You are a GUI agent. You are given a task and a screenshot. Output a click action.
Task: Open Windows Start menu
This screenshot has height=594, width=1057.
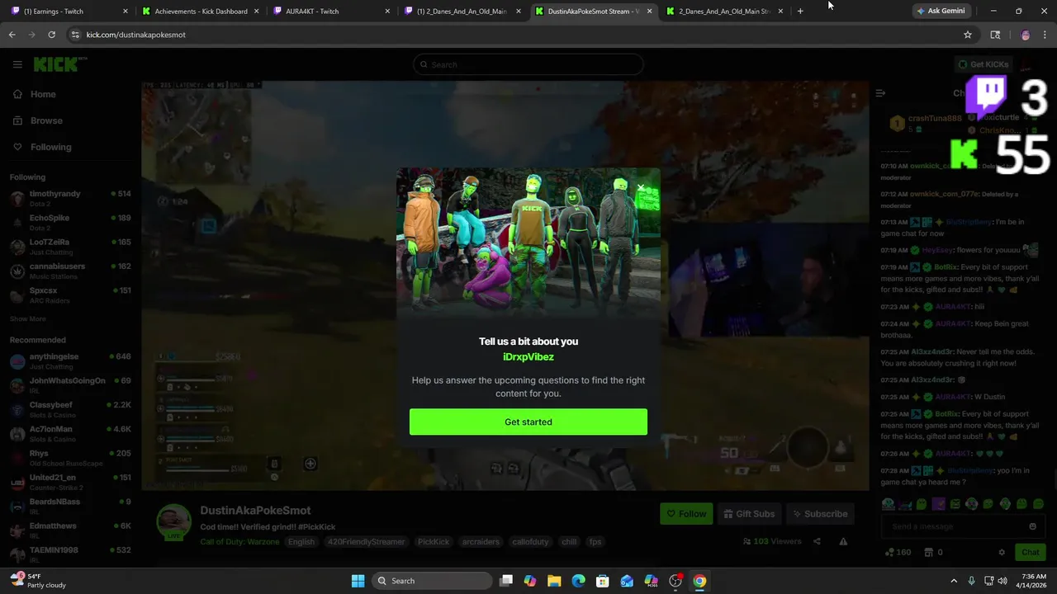358,581
